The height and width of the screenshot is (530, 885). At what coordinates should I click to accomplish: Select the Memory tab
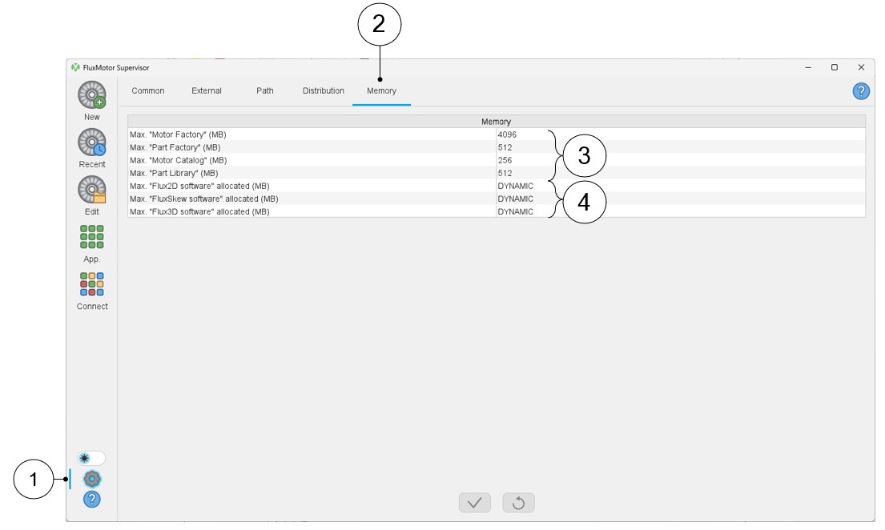[x=381, y=91]
